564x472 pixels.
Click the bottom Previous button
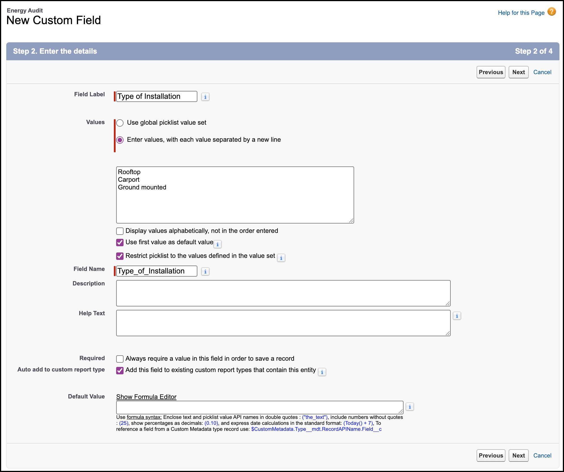(x=491, y=456)
